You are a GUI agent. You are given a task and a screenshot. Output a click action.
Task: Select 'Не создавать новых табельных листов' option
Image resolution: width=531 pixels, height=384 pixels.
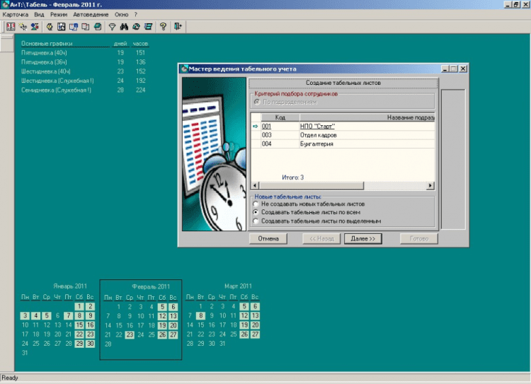(256, 204)
